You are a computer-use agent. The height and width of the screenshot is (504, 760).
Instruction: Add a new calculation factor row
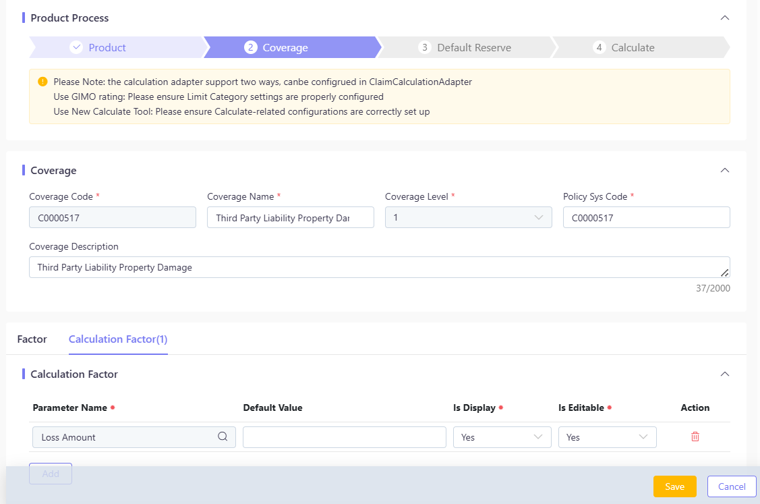[x=51, y=474]
